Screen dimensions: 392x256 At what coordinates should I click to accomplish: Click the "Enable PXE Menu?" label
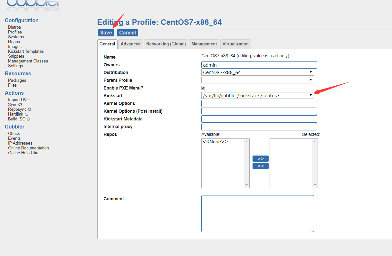click(x=123, y=88)
